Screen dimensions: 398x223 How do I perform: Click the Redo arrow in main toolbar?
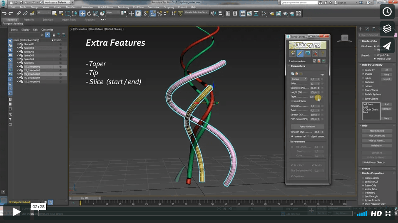[11, 13]
